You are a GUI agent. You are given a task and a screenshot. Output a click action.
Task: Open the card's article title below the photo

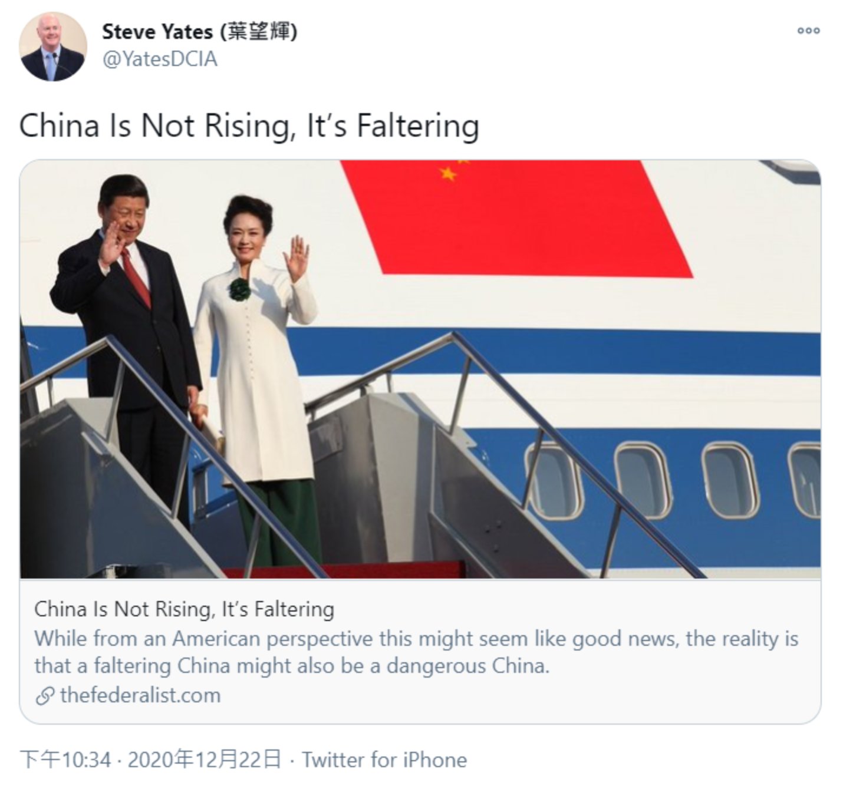[184, 609]
